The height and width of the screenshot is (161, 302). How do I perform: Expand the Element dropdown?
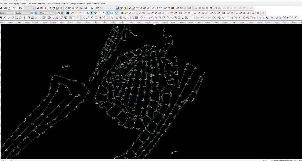pyautogui.click(x=13, y=13)
